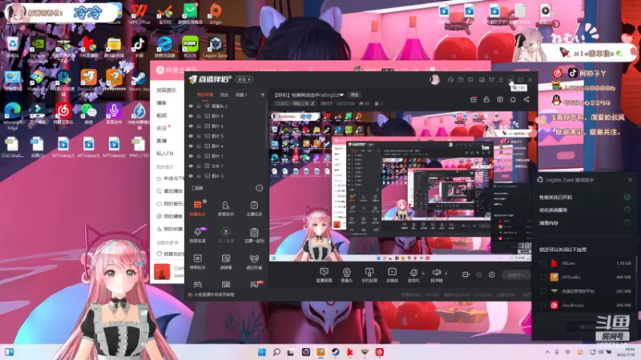Click the record video icon in bottom toolbar
Viewport: 641px width, 360px height.
tap(466, 274)
